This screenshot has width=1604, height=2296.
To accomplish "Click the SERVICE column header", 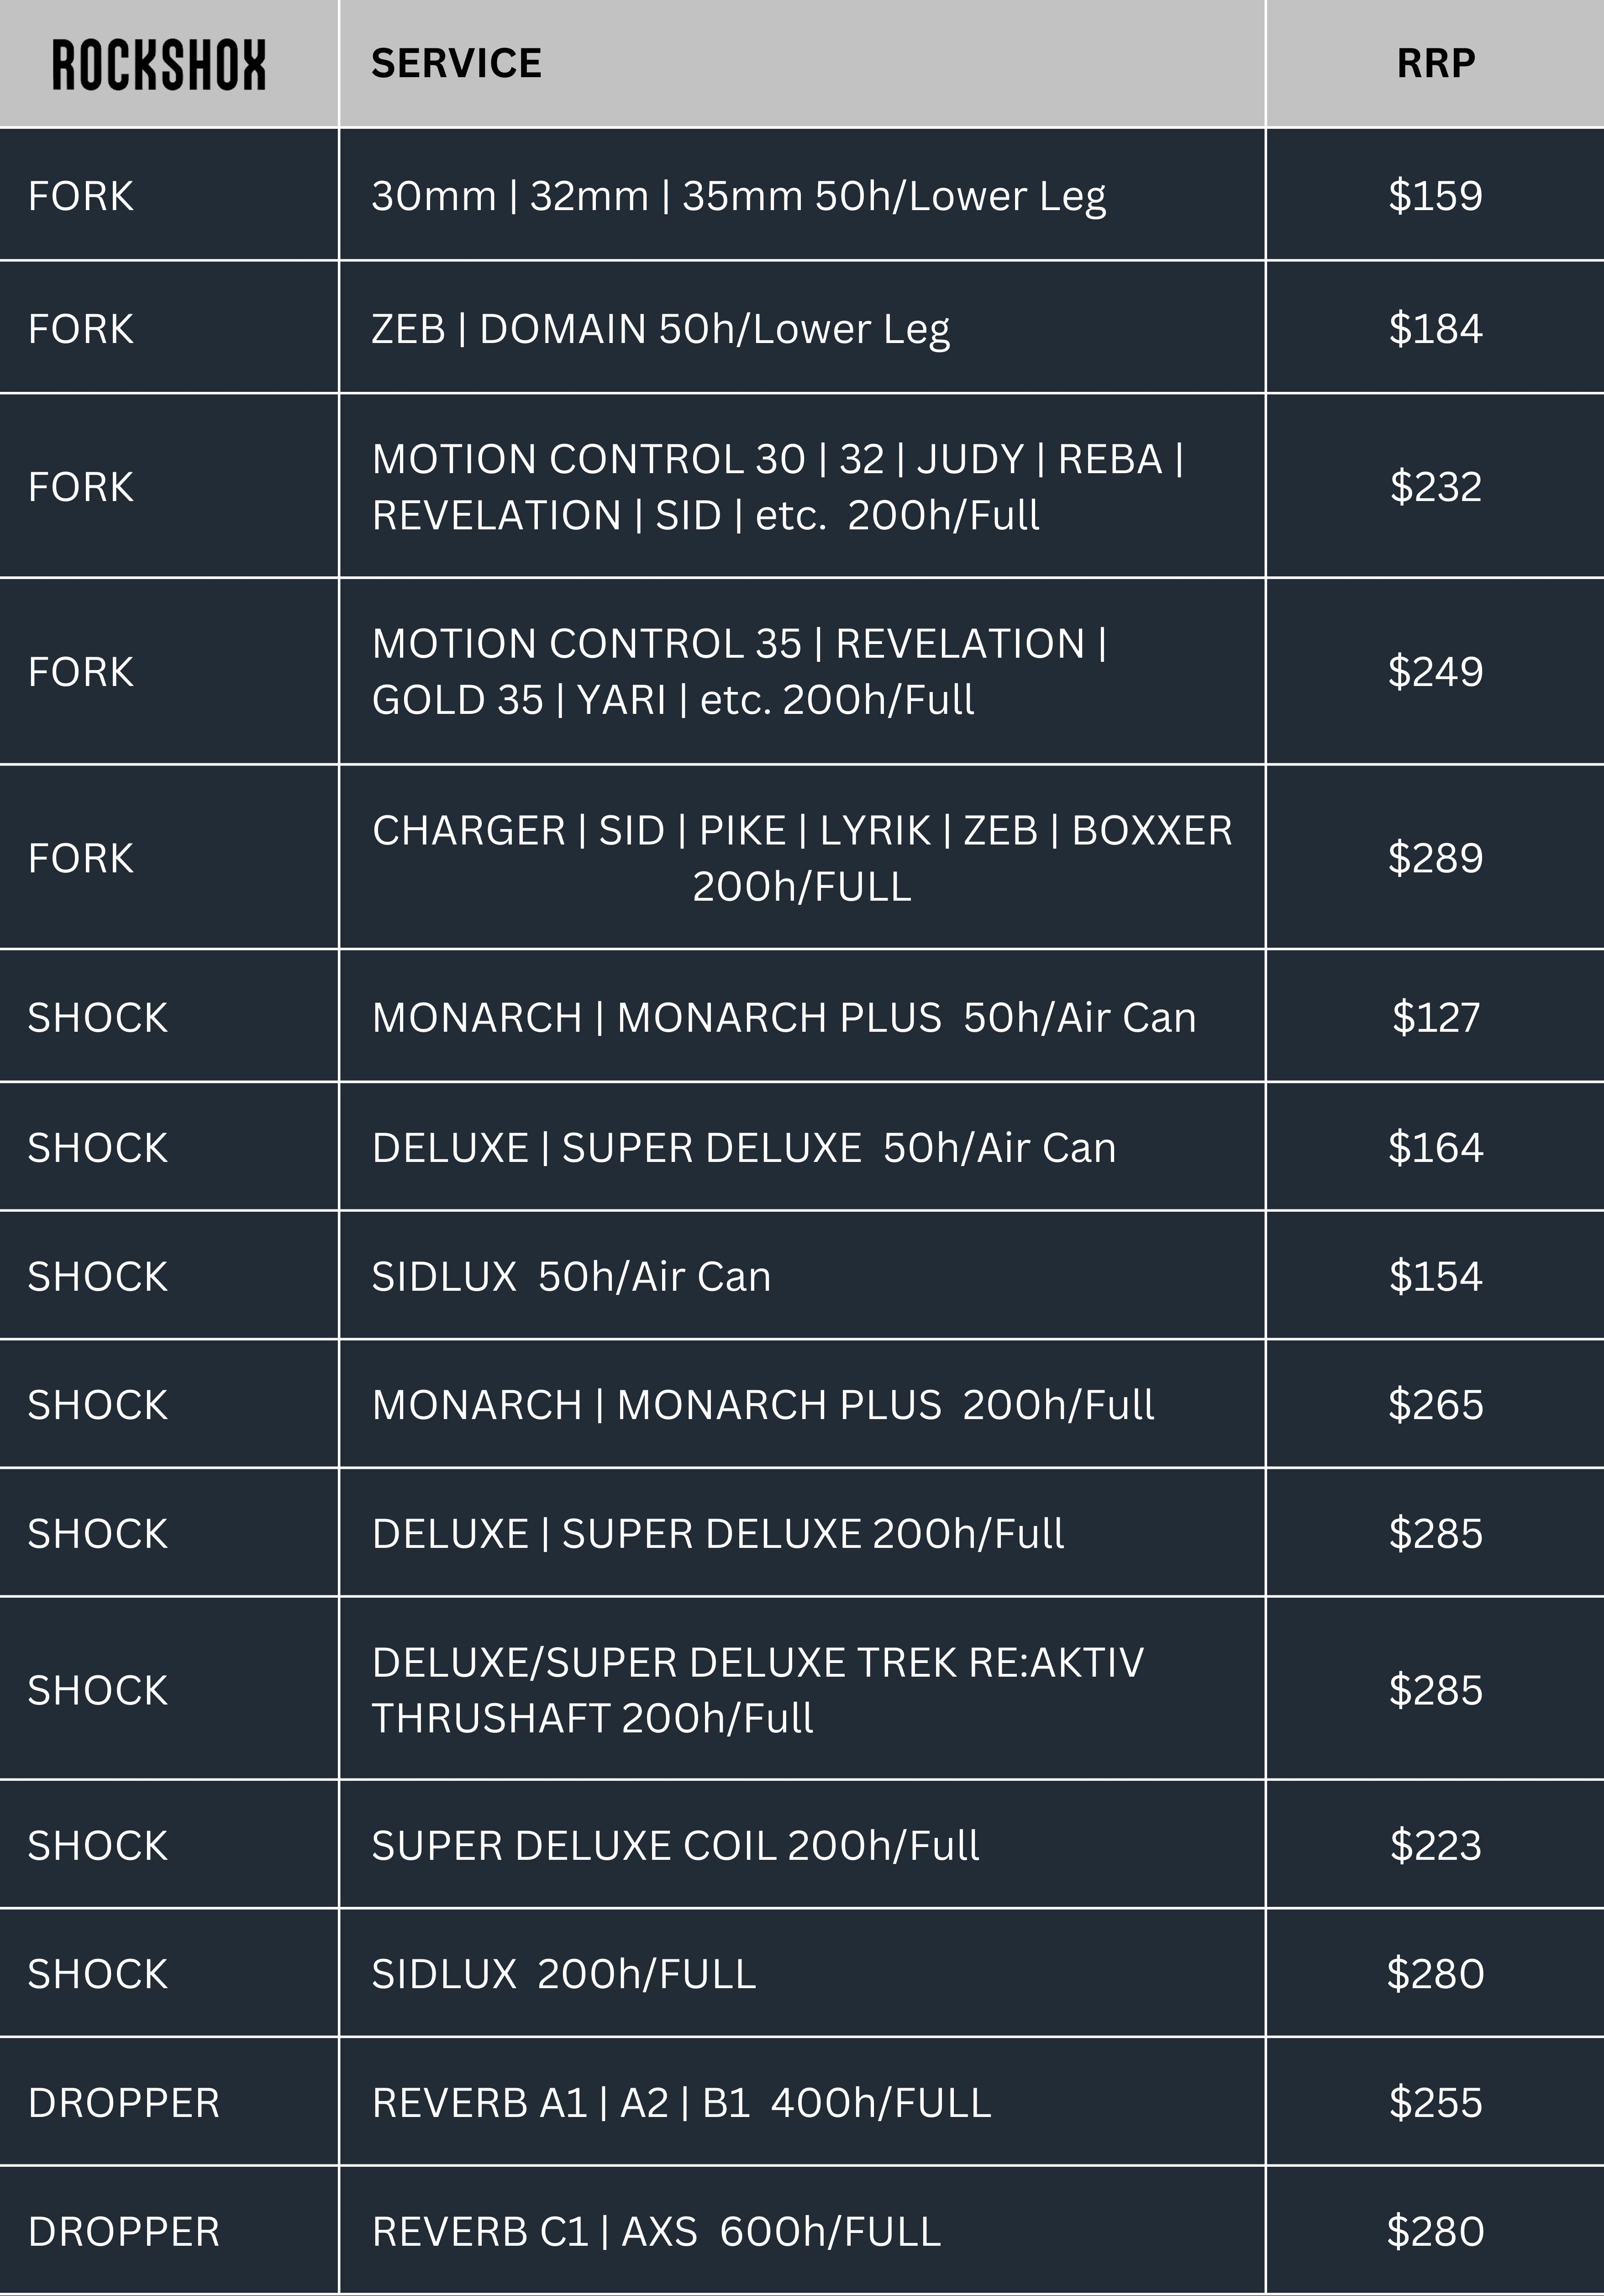I will [x=456, y=64].
